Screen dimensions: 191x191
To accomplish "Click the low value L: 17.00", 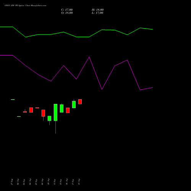I will tap(97, 13).
